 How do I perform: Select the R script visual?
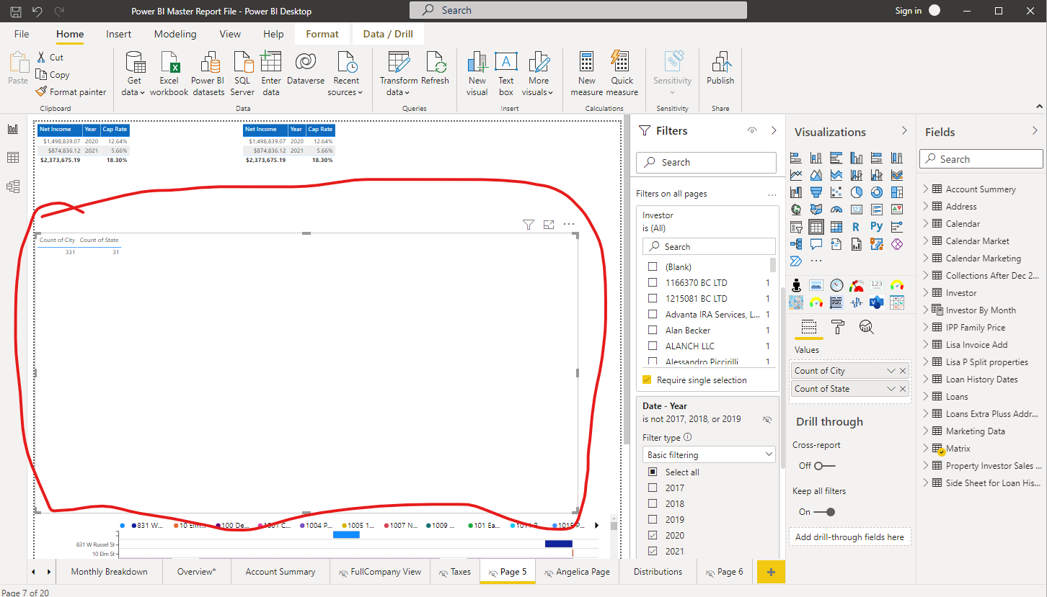857,227
